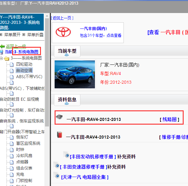This screenshot has width=188, height=186.
Task: Click page icon next to 盲区监视系统
Action: pos(11,144)
